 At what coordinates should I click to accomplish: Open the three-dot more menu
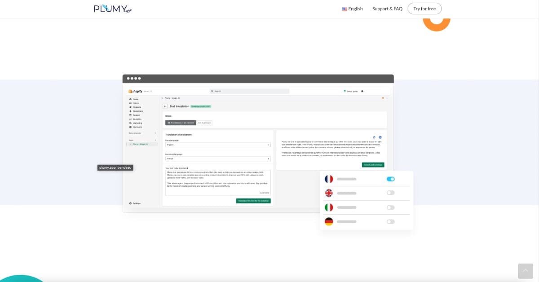pyautogui.click(x=387, y=98)
